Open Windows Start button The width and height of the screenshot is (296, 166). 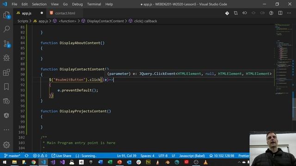[4, 162]
